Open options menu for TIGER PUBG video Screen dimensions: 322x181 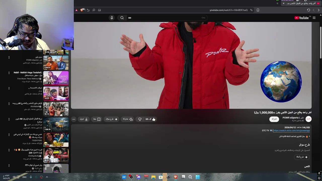9,134
